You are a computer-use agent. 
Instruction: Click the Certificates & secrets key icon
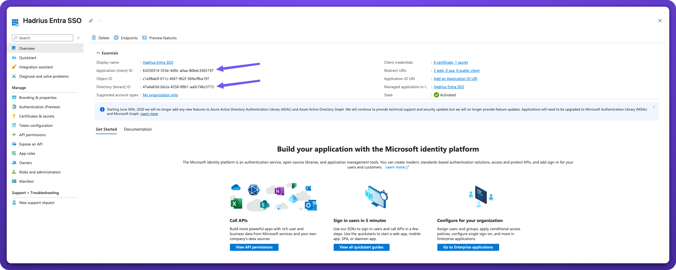pos(14,116)
